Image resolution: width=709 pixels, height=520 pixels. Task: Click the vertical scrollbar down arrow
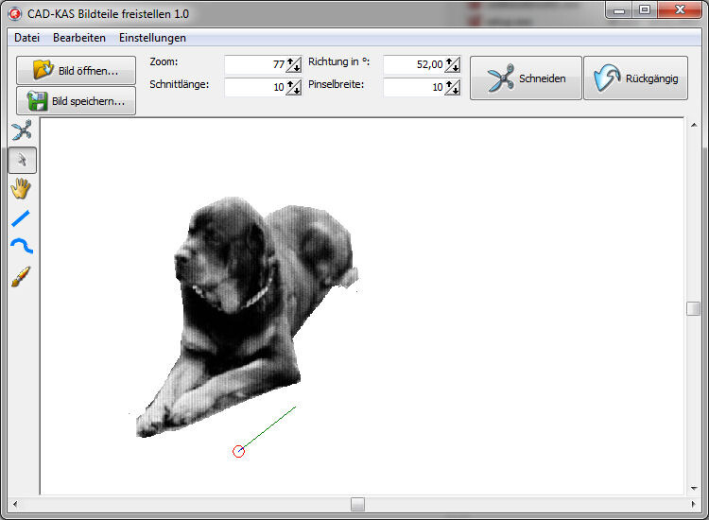694,489
